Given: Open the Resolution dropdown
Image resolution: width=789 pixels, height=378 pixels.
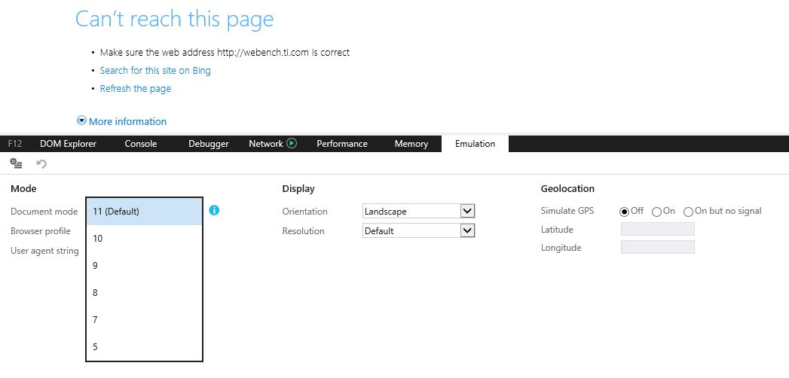Looking at the screenshot, I should click(x=467, y=231).
